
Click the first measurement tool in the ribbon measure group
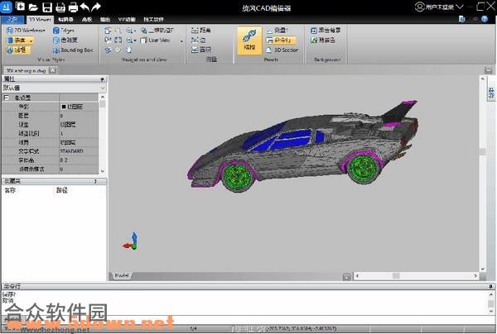[x=201, y=31]
